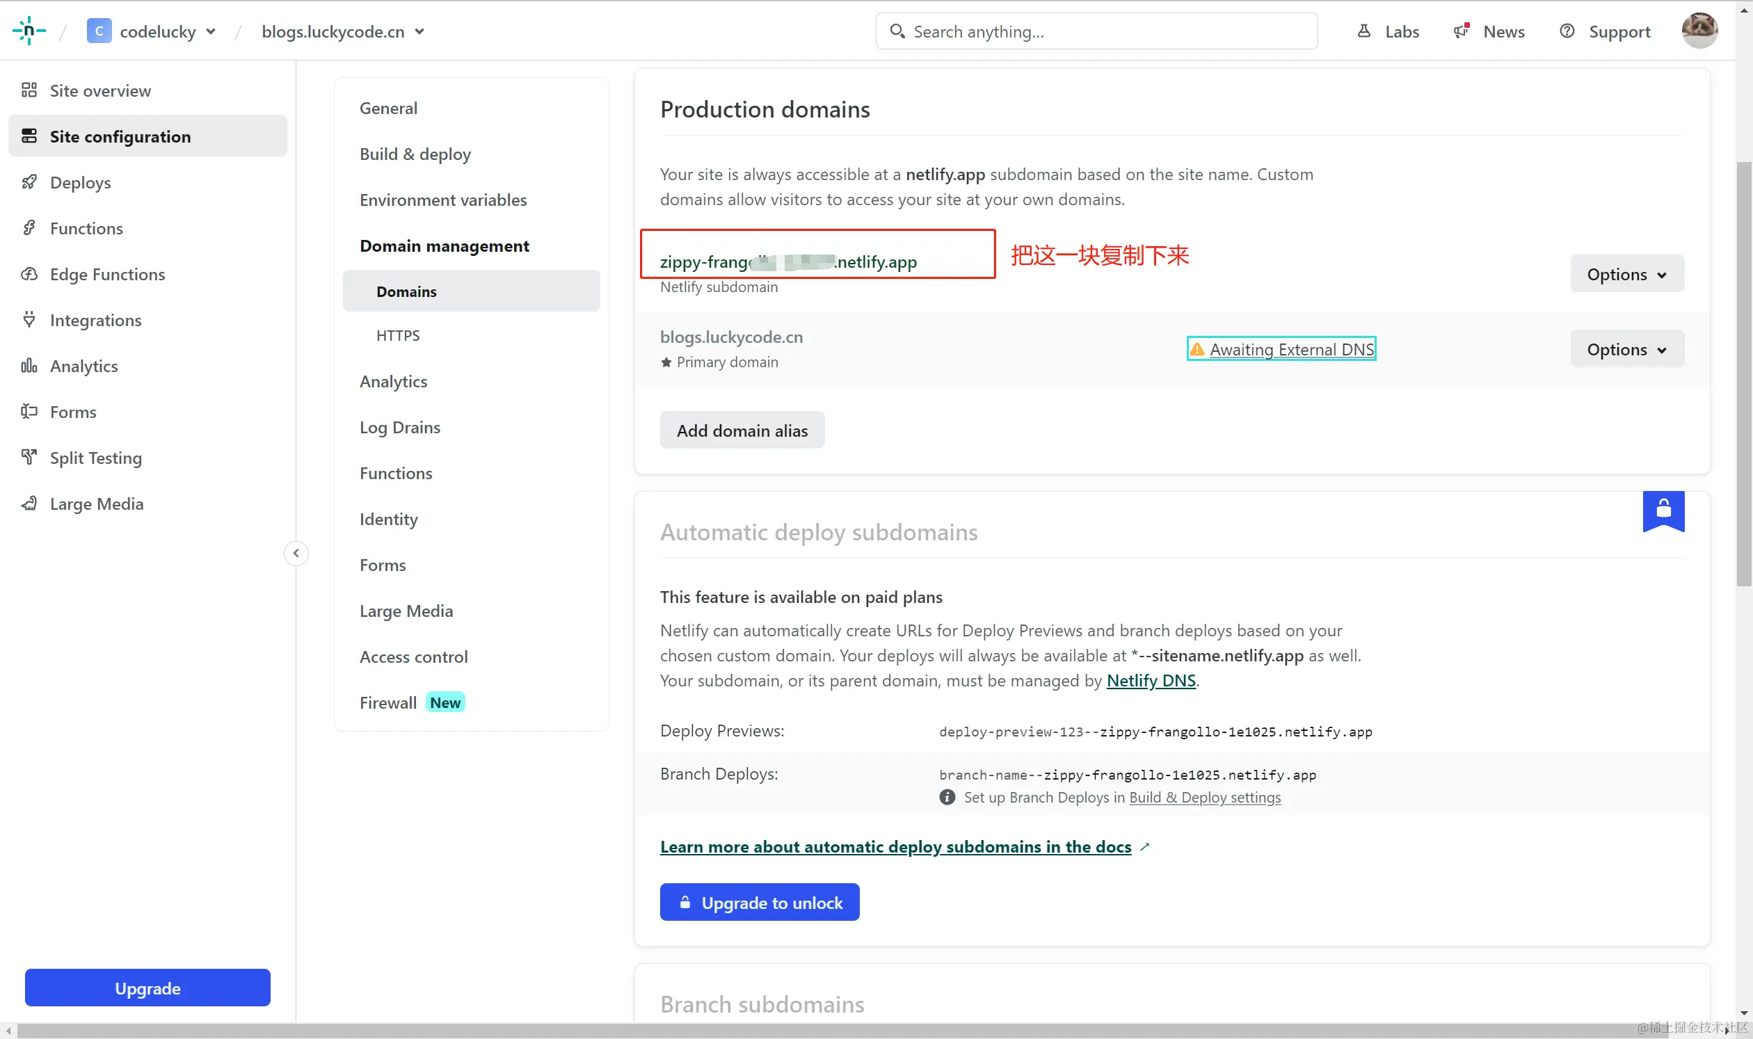Open Build & Deploy settings link
This screenshot has height=1039, width=1753.
point(1205,797)
